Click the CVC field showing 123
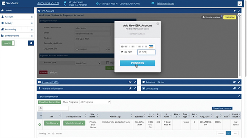Viewport: 247px width, 138px height. (146, 52)
